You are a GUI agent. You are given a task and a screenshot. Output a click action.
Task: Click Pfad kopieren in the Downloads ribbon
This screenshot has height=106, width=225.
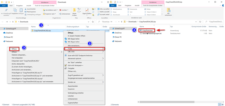click(x=30, y=11)
